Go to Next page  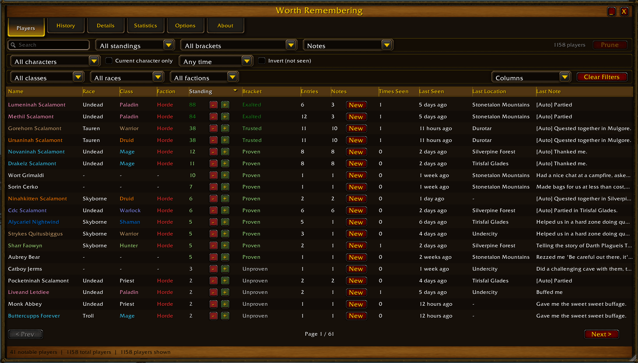(601, 334)
